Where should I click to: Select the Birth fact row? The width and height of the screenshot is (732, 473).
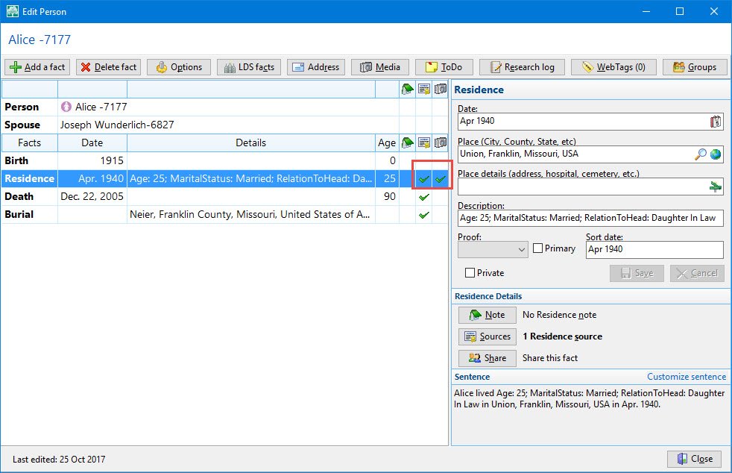click(x=224, y=161)
